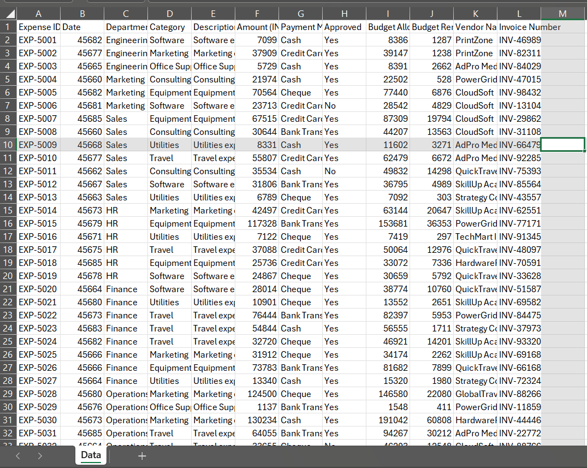Go to previous sheet arrow

pyautogui.click(x=18, y=456)
